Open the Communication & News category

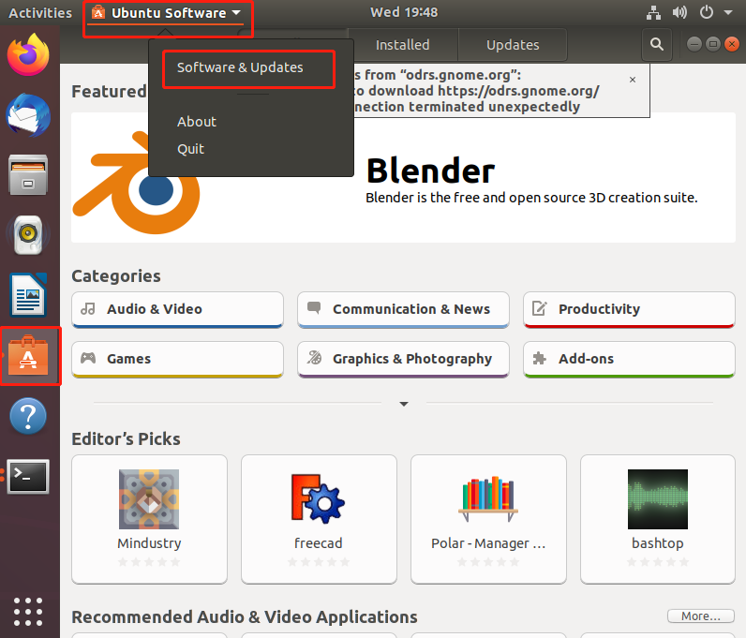(x=403, y=310)
